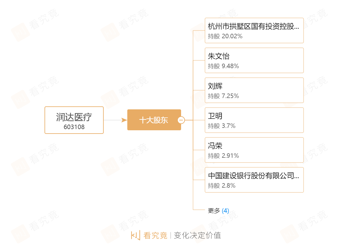Open shareholder 杭州市拱墅区国有投资控股 card
The image size is (352, 248).
tap(254, 30)
